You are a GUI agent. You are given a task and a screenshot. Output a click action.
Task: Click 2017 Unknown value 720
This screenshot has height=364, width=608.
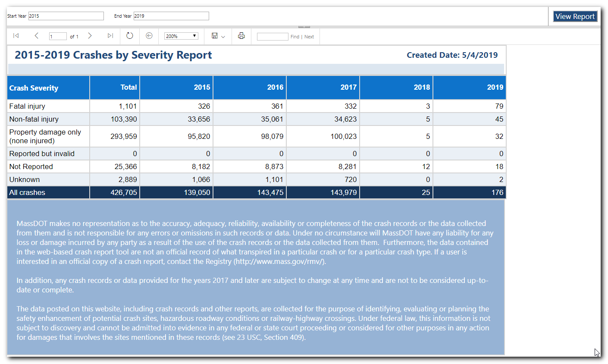(351, 179)
